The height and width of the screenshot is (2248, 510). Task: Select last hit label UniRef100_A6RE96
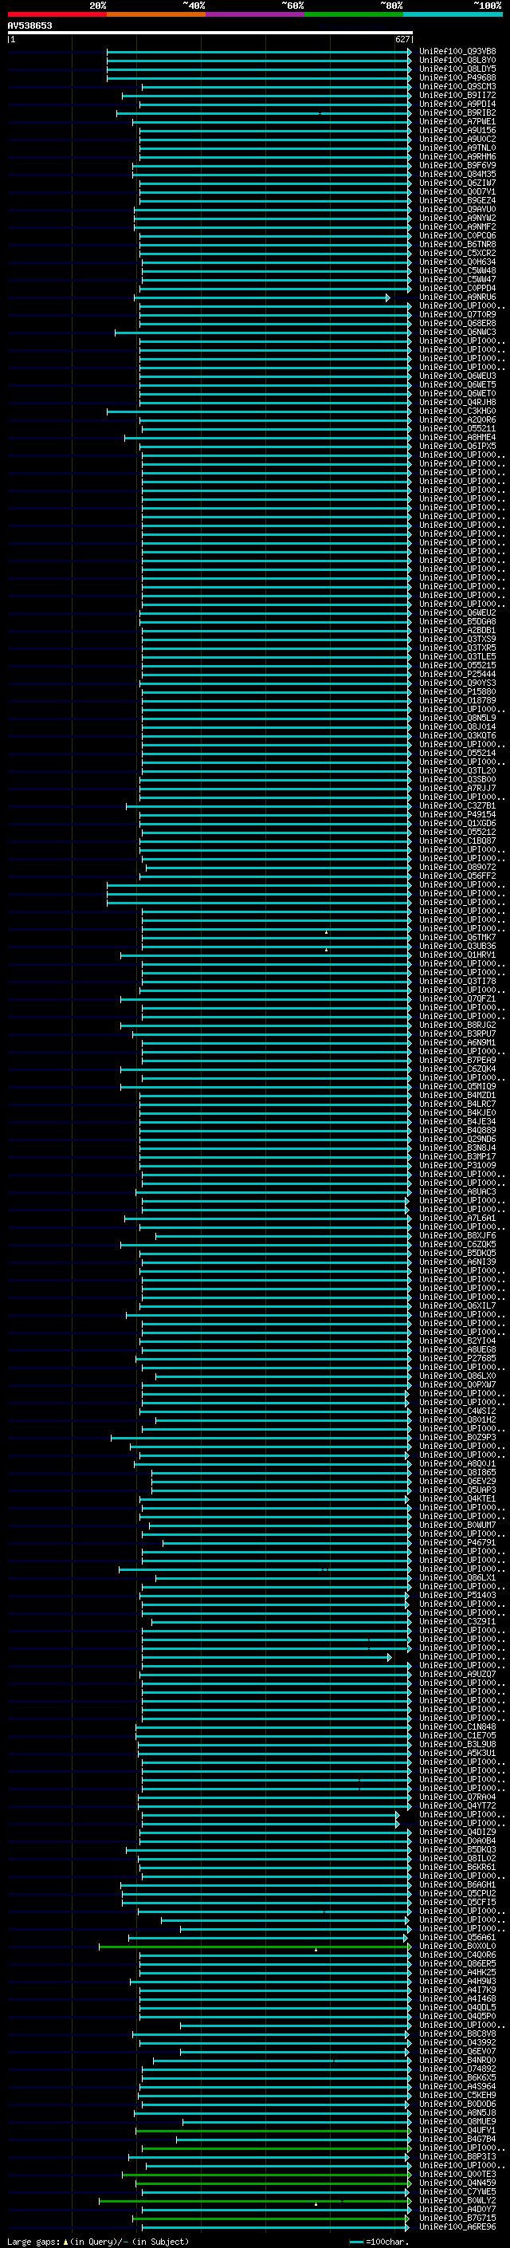click(x=457, y=2226)
